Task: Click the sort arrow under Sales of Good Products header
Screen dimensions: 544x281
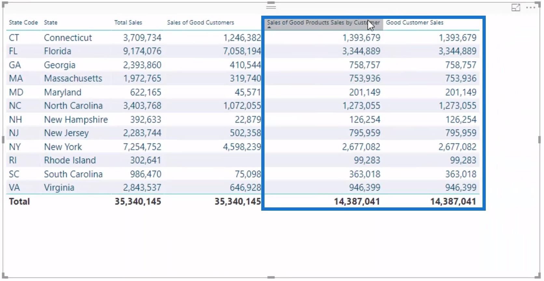Action: 269,28
